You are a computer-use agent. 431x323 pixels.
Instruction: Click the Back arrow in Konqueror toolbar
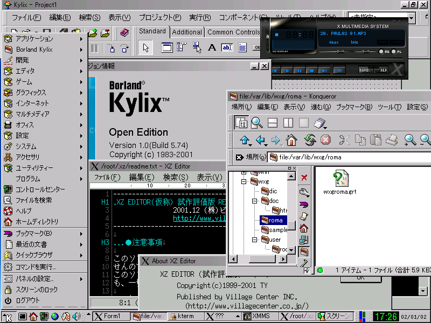click(x=261, y=141)
